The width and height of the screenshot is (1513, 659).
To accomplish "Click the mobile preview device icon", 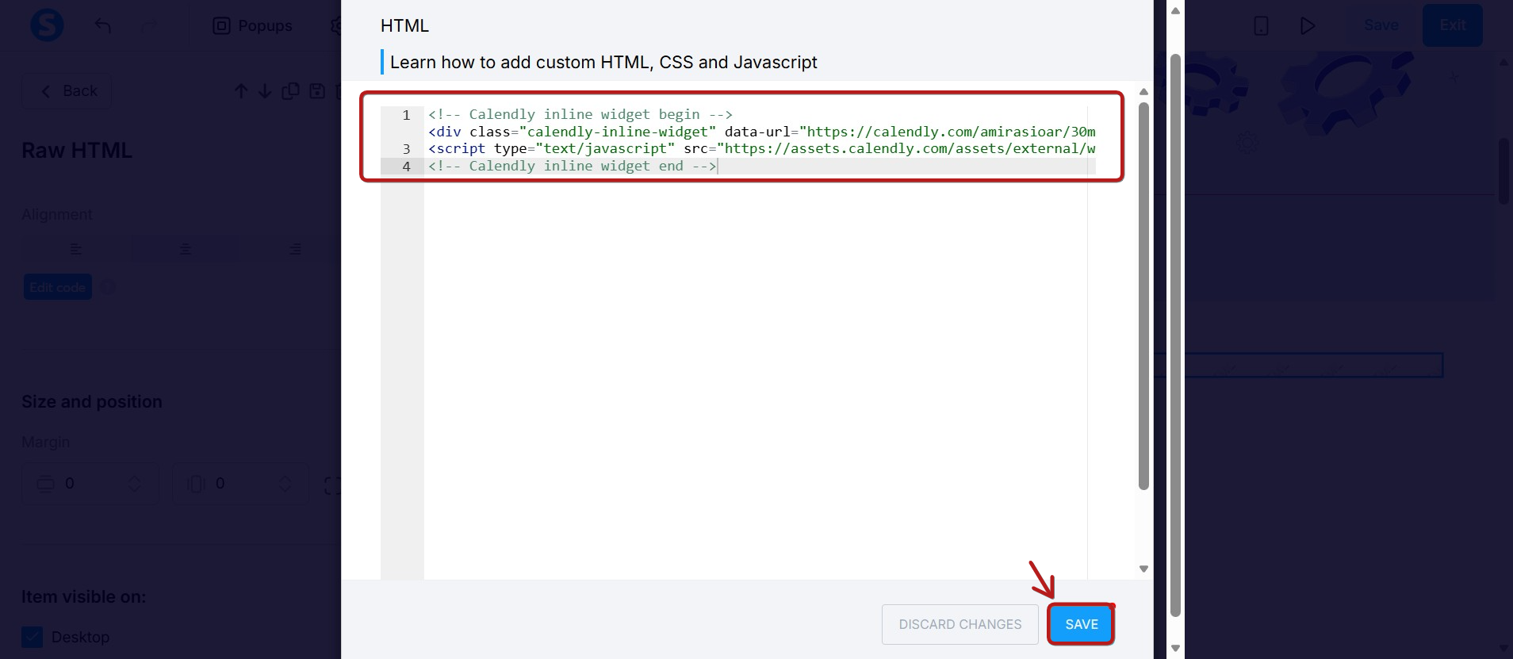I will point(1261,25).
